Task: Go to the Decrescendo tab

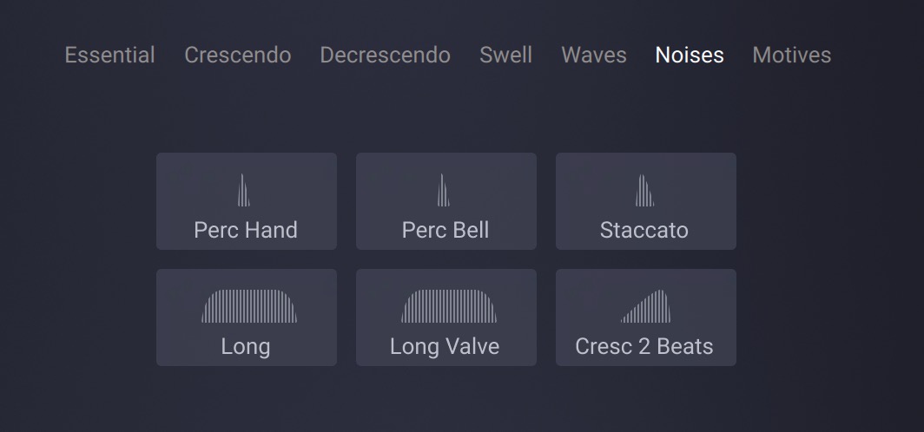Action: tap(385, 55)
